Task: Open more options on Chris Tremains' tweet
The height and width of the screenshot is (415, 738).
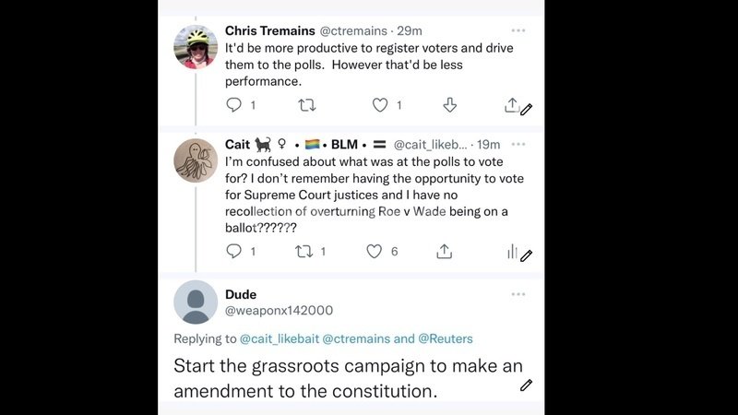Action: tap(519, 30)
